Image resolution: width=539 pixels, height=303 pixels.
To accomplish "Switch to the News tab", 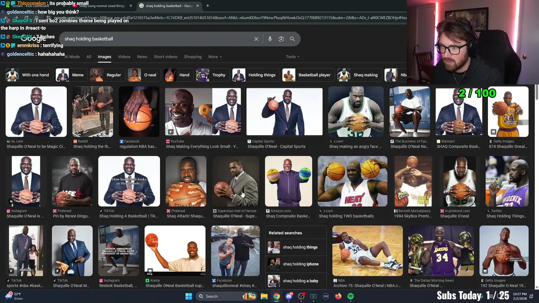I will click(142, 57).
